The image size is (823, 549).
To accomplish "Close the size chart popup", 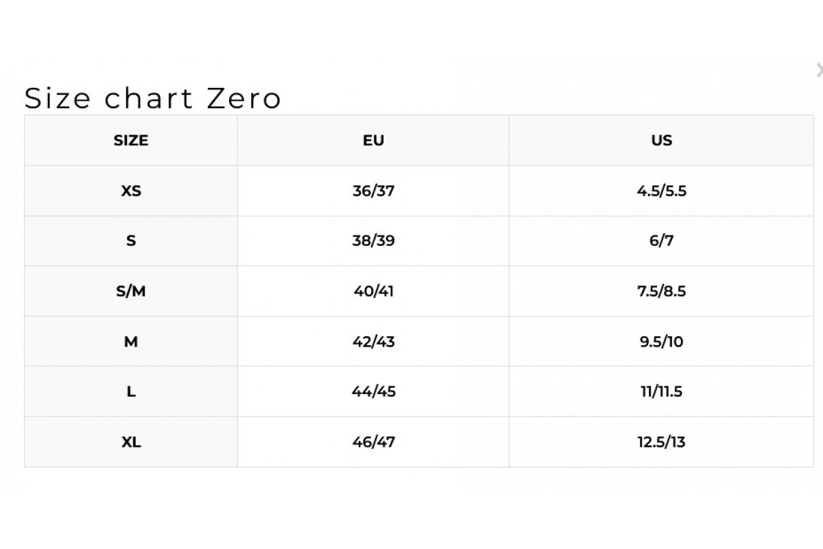I will (x=819, y=70).
